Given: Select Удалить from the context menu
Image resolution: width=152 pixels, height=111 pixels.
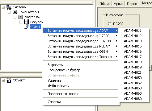Looking at the screenshot, I should click(80, 80).
